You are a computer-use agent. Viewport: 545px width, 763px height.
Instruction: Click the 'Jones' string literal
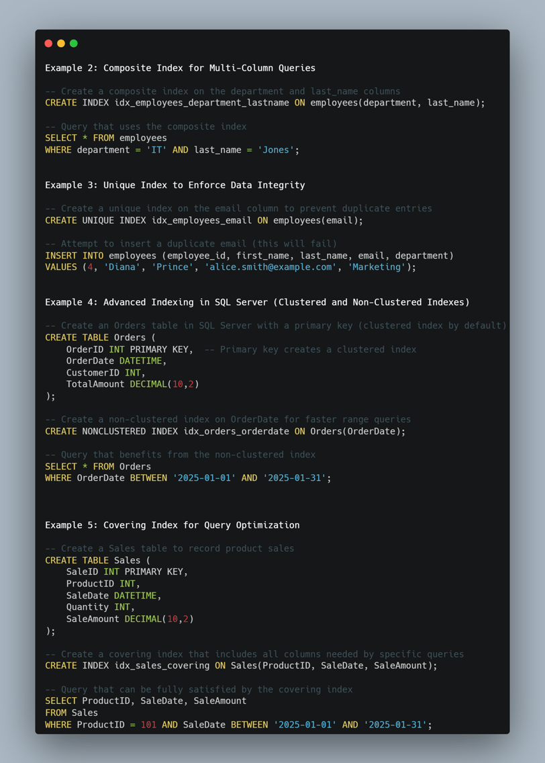[x=275, y=150]
